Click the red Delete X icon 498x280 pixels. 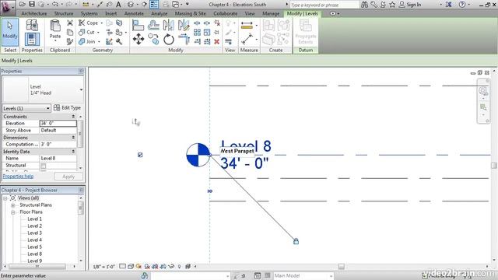pyautogui.click(x=217, y=41)
